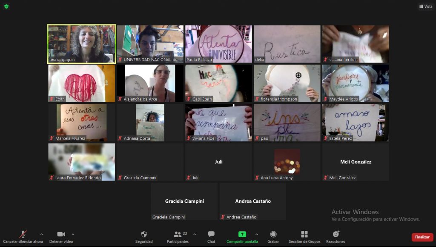Start recording with Grabar icon
436x247 pixels.
coord(273,234)
